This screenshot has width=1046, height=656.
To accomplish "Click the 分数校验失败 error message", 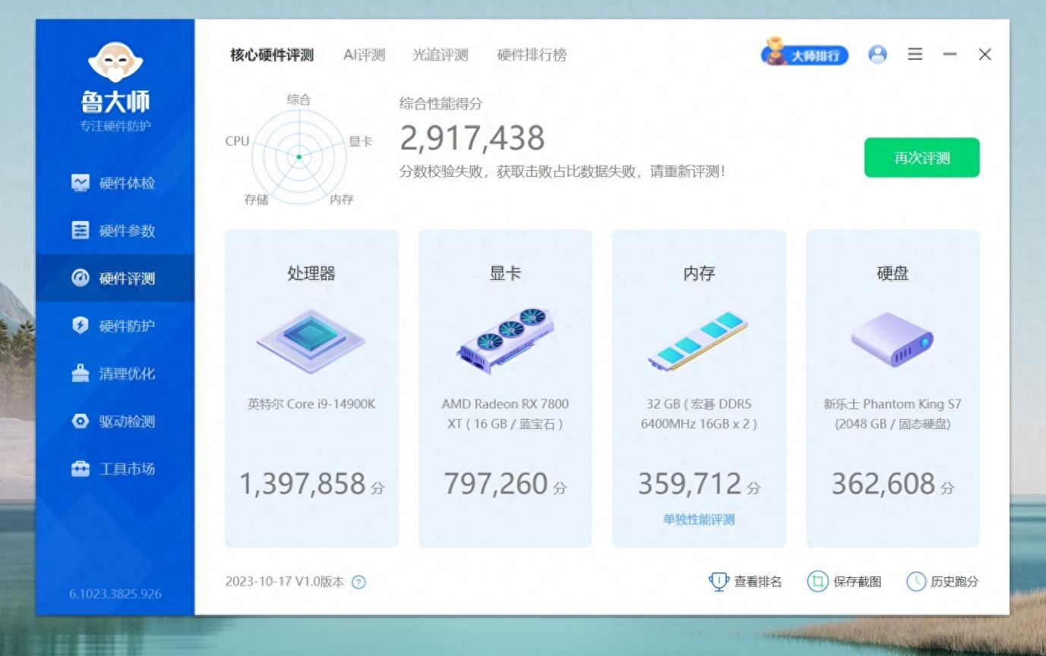I will click(562, 172).
